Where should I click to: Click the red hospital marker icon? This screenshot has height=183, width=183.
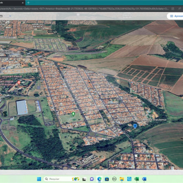[19, 83]
